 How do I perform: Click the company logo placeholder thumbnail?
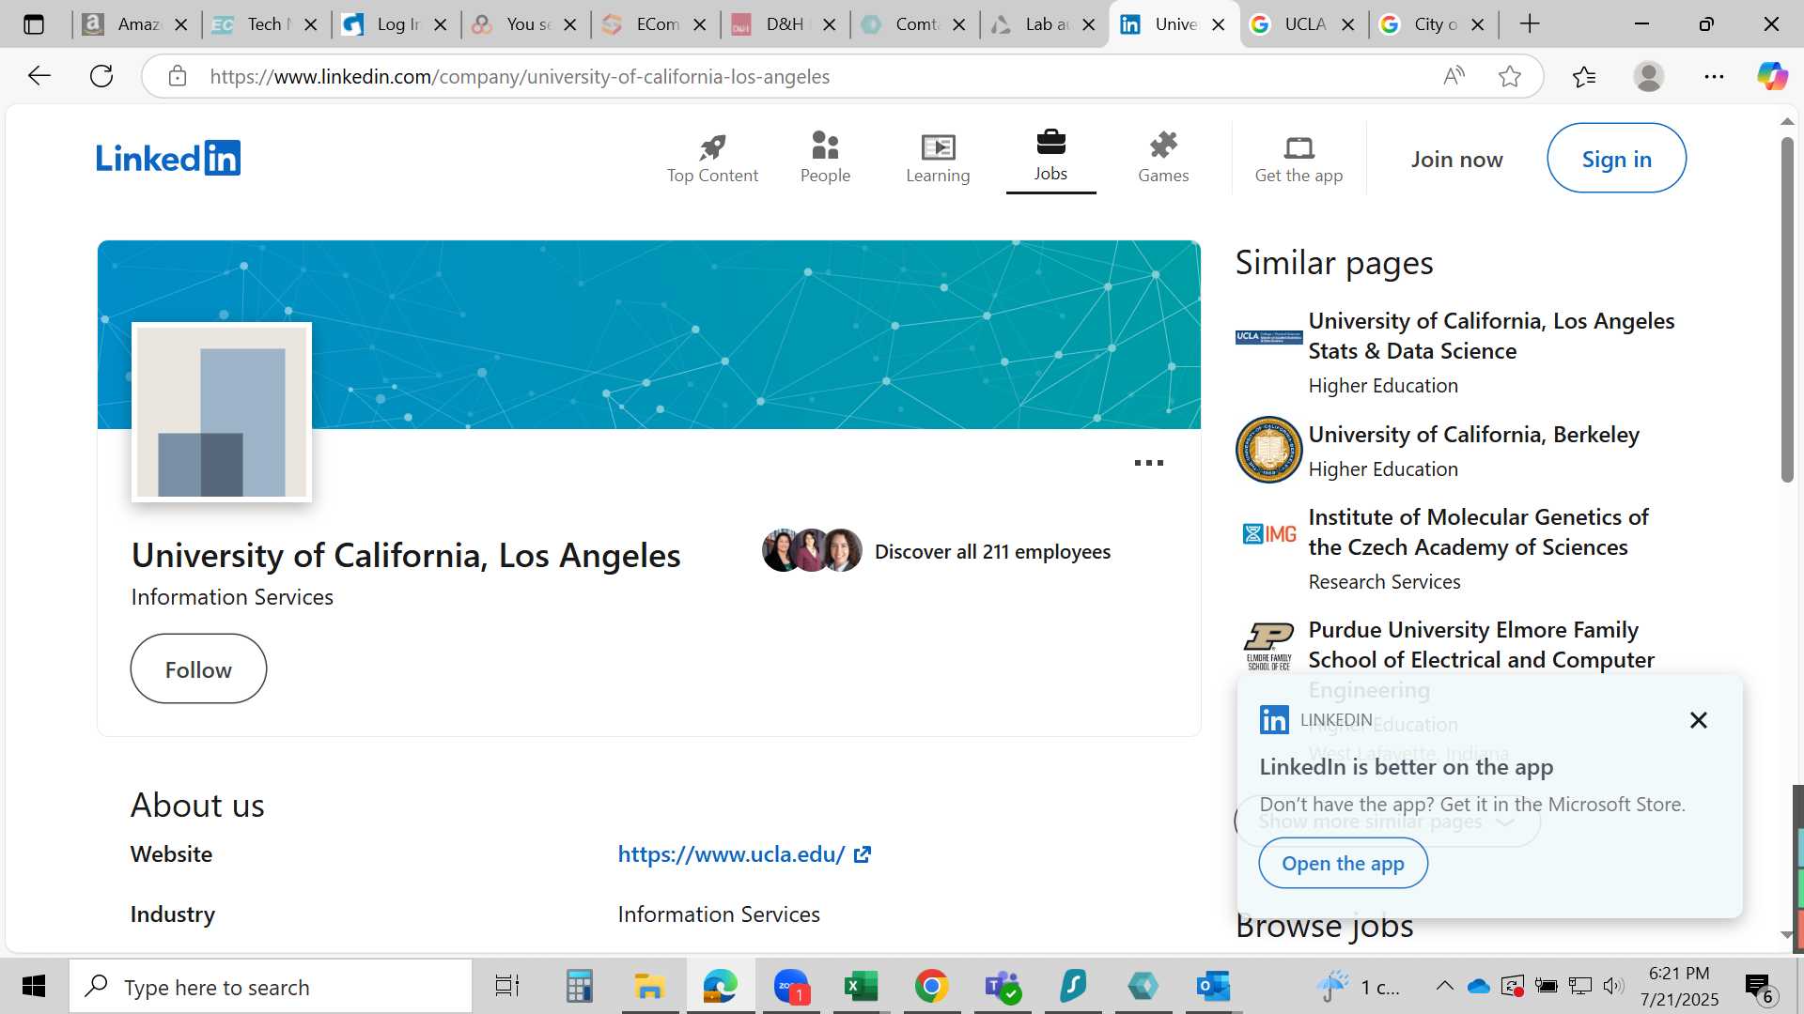click(222, 413)
